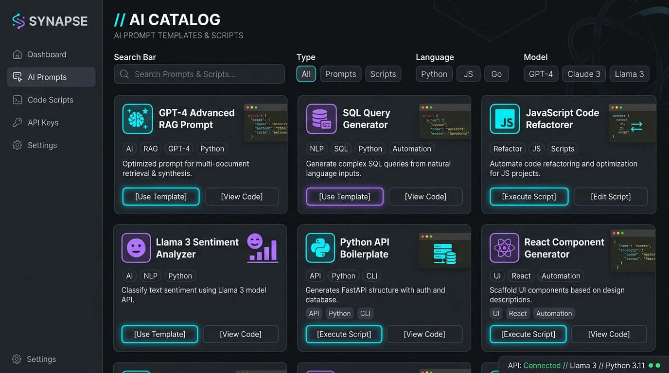Click the JavaScript JS card icon
Viewport: 669px width, 373px height.
tap(505, 119)
